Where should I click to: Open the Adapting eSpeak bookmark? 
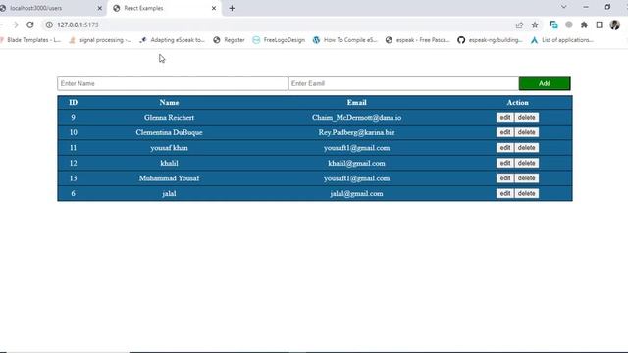[x=173, y=40]
